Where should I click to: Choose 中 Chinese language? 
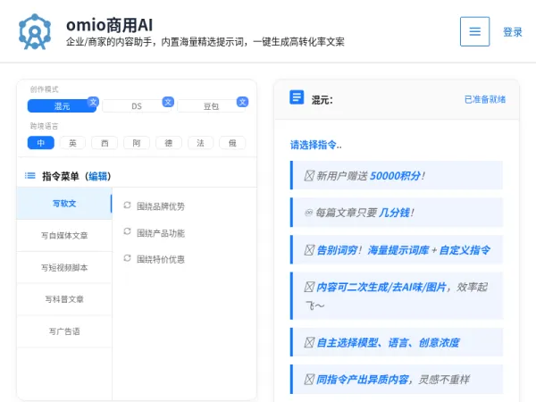(41, 143)
